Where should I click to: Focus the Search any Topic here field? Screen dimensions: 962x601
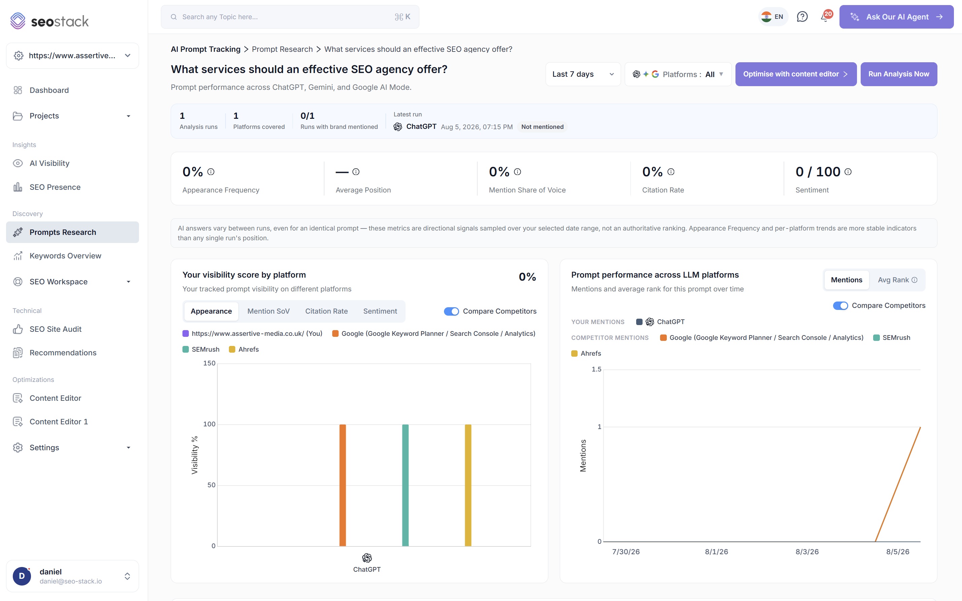[x=290, y=17]
